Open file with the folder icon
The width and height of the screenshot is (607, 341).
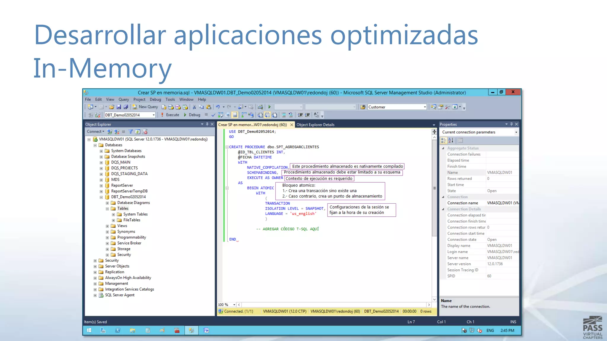[x=111, y=107]
